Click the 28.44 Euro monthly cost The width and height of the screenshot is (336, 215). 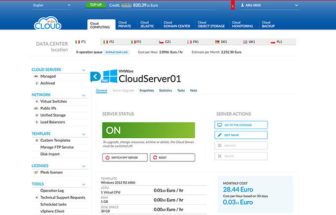click(238, 189)
